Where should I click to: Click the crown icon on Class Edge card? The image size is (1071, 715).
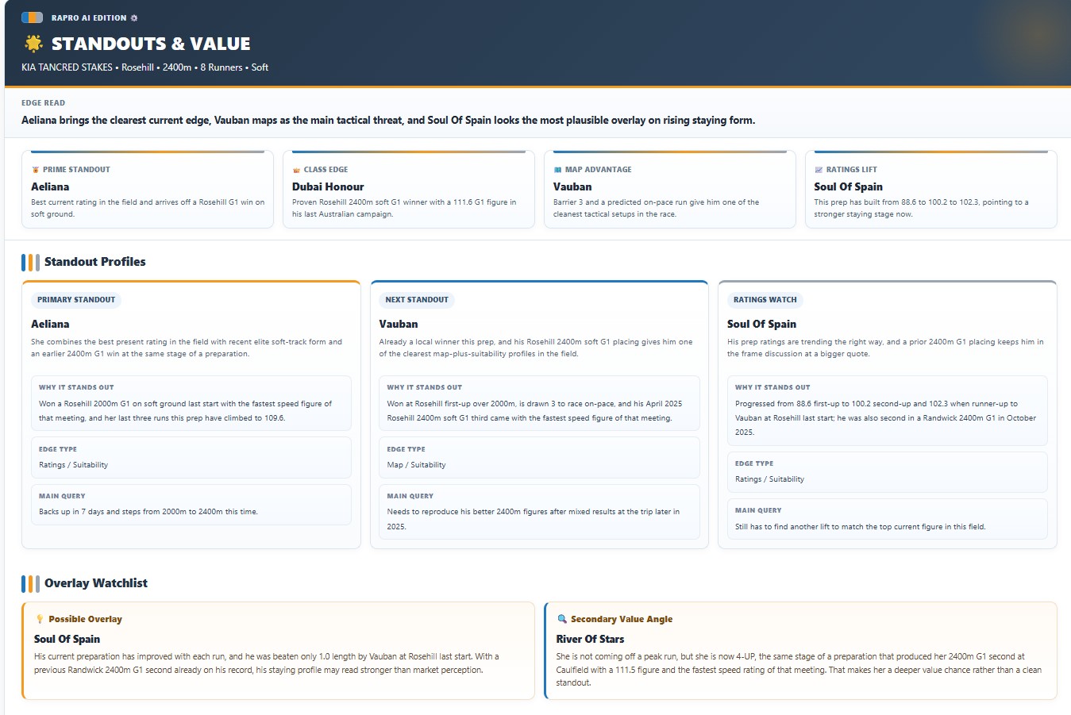pyautogui.click(x=296, y=170)
